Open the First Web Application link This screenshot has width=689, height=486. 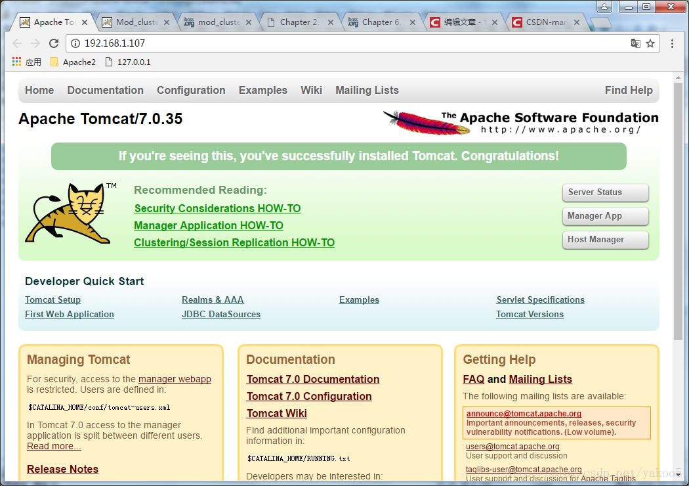(x=70, y=314)
